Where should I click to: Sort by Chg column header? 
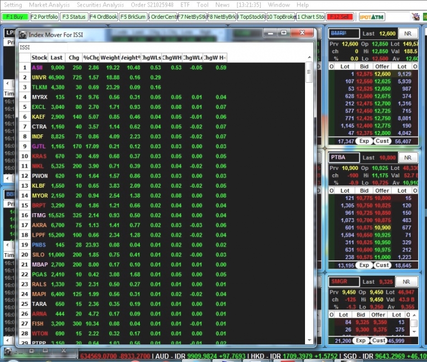point(74,58)
